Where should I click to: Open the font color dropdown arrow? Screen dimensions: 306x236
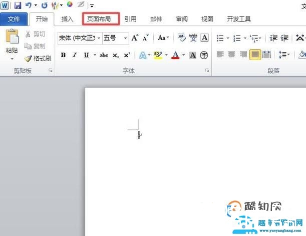tap(183, 55)
